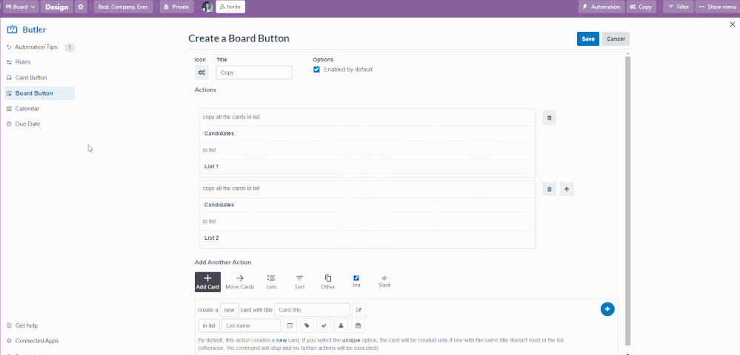Click the Butler logo icon

click(12, 30)
